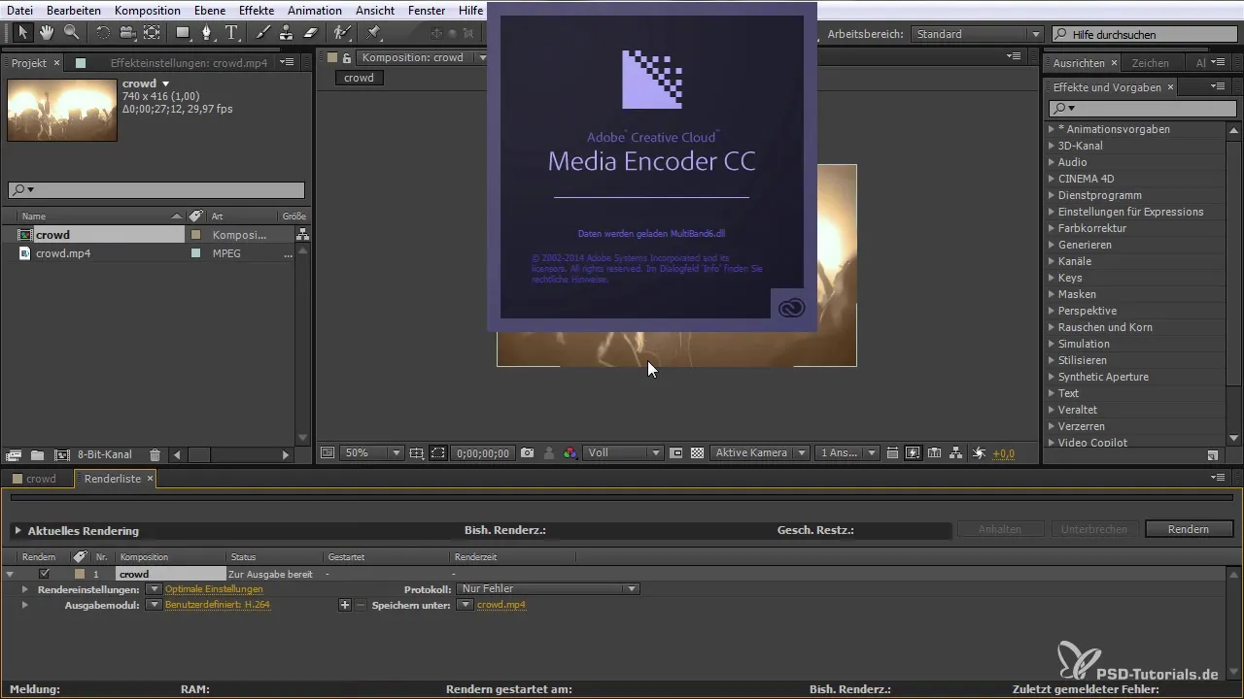Open the 1 Ans... view layout dropdown

(x=847, y=453)
